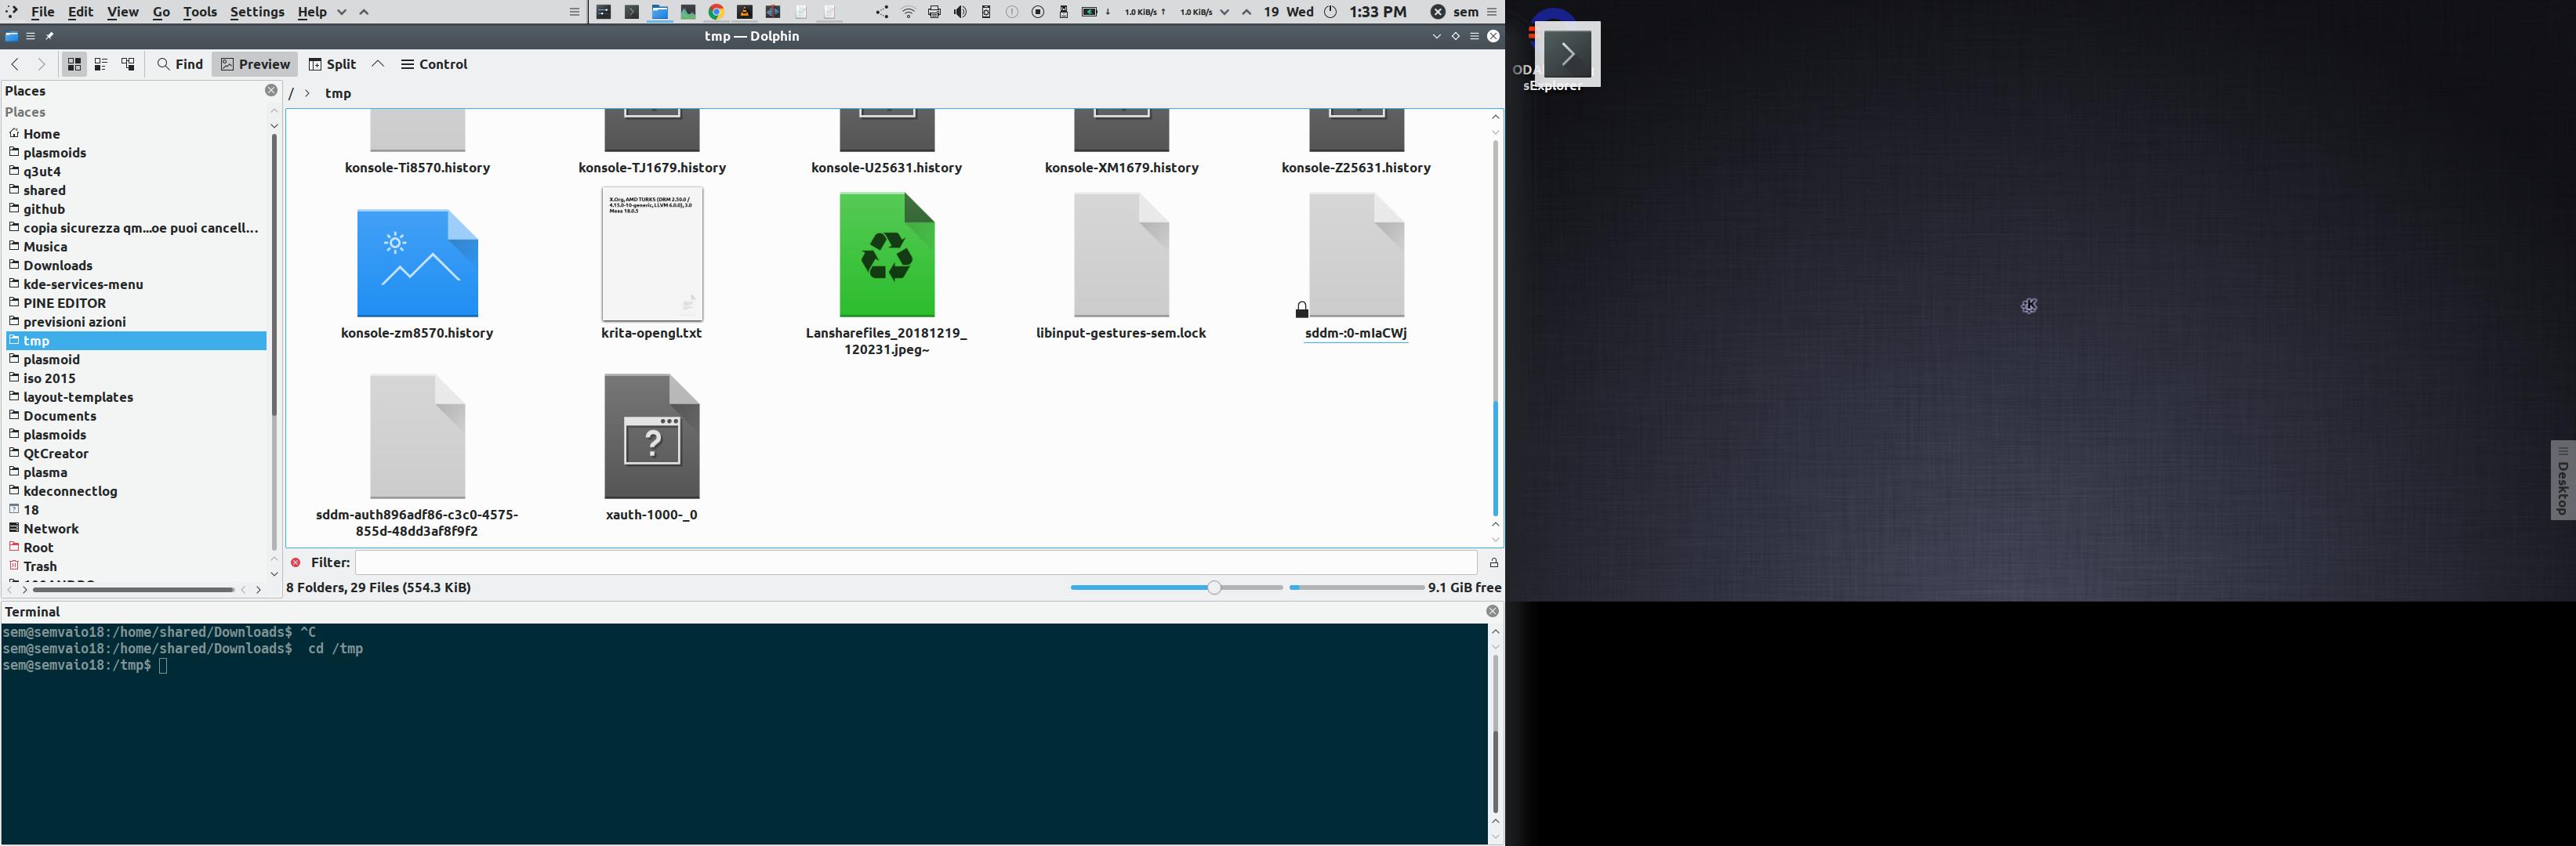Open the View menu
The width and height of the screenshot is (2576, 846).
coord(123,12)
